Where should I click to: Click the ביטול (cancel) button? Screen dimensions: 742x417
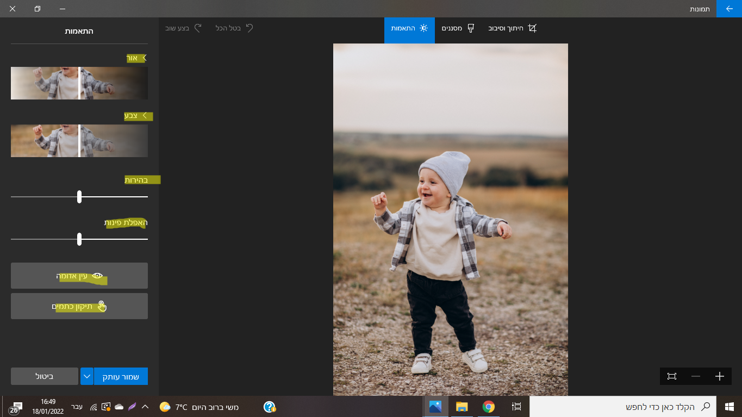click(x=45, y=376)
